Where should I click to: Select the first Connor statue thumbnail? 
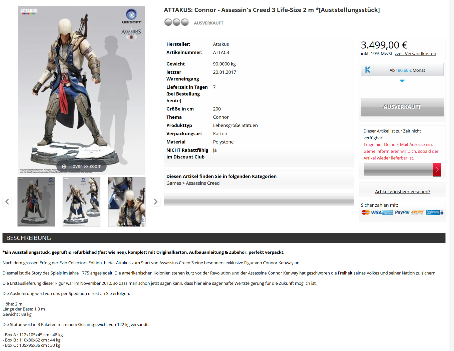pos(36,201)
